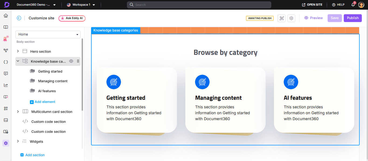
Task: Open the Home page selector dropdown
Action: click(x=48, y=34)
